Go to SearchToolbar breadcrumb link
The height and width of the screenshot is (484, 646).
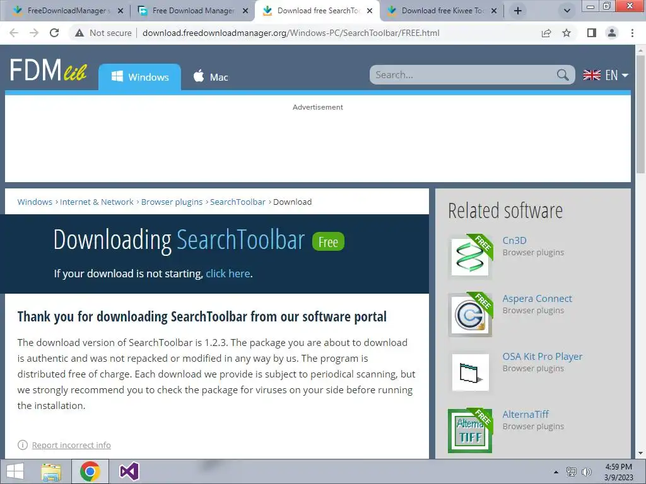pyautogui.click(x=238, y=202)
